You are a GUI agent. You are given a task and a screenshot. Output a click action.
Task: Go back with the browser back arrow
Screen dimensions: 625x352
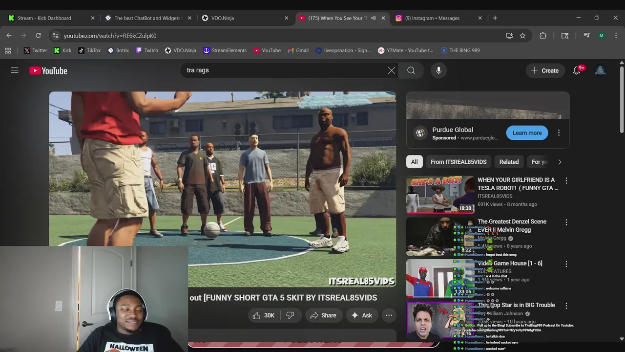click(x=9, y=35)
